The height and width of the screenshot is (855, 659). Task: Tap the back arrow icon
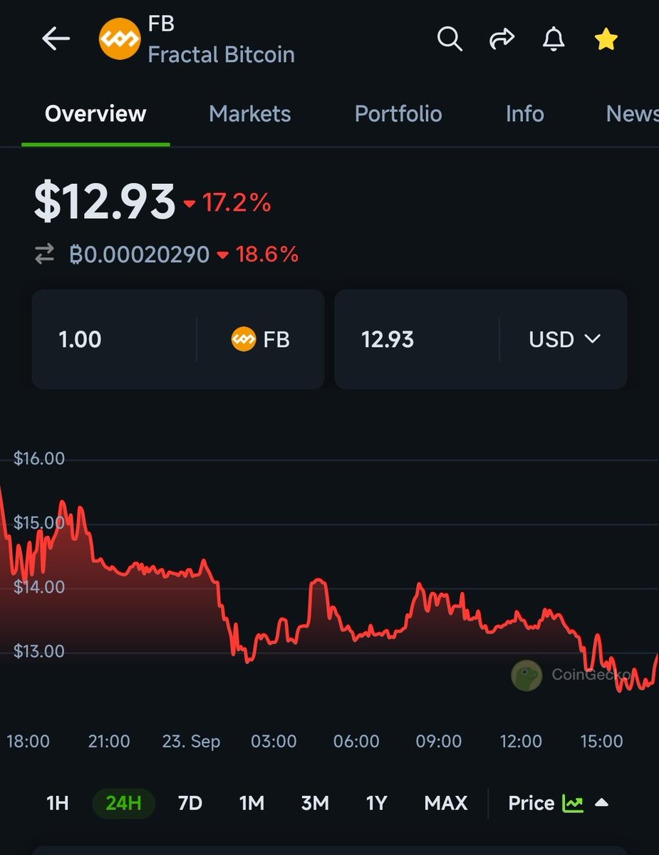click(x=56, y=39)
